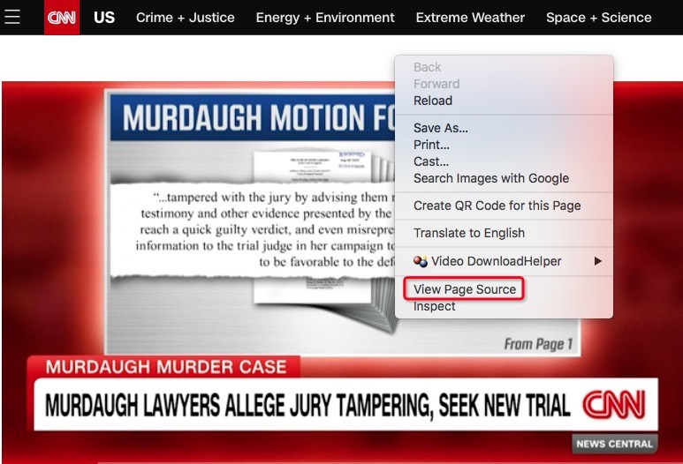Screen dimensions: 683x464
Task: Click the greyed-out Back menu entry
Action: [x=427, y=67]
